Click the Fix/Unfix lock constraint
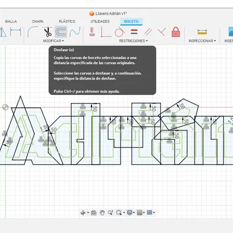 click(176, 32)
